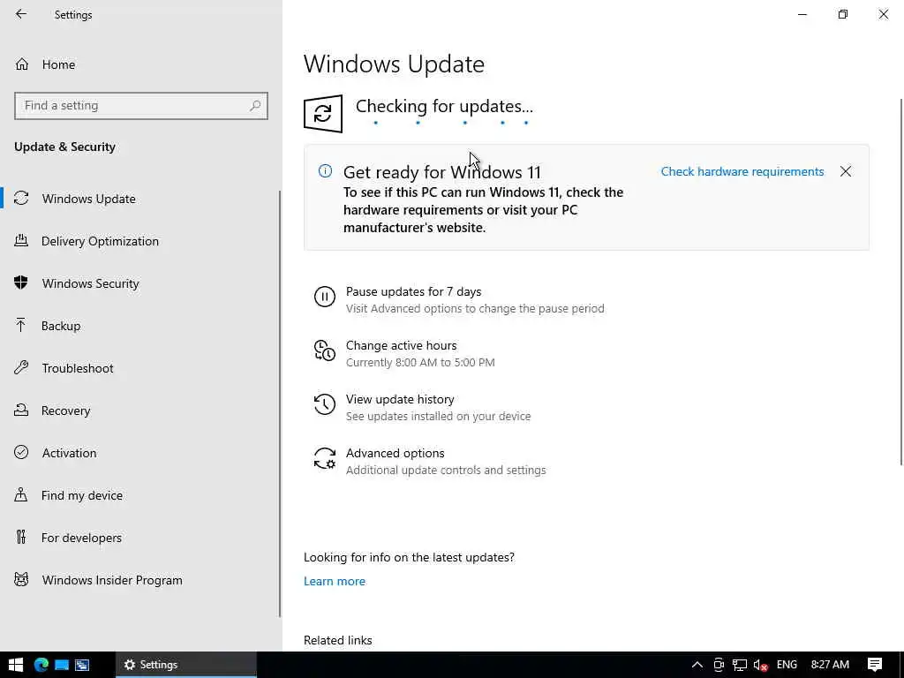Click the Pause updates pause icon
Viewport: 904px width, 678px height.
click(x=325, y=297)
